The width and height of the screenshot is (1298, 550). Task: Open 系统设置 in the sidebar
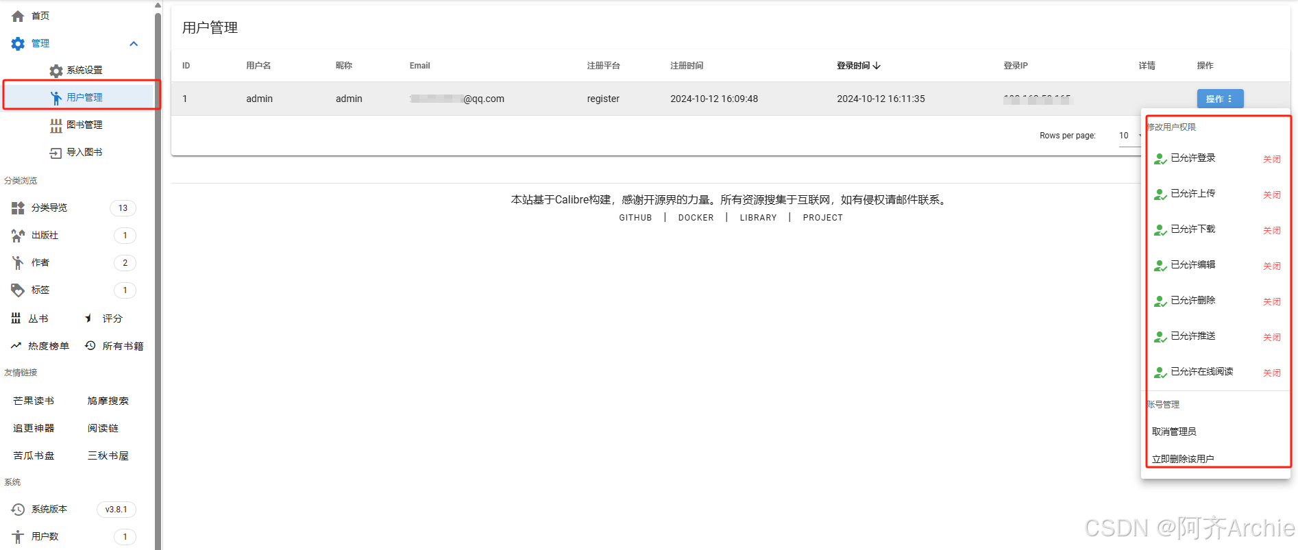(x=84, y=71)
